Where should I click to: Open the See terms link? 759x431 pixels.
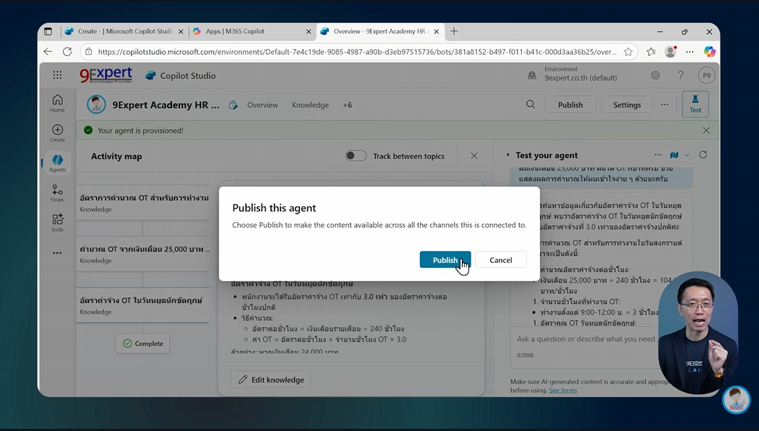(562, 390)
